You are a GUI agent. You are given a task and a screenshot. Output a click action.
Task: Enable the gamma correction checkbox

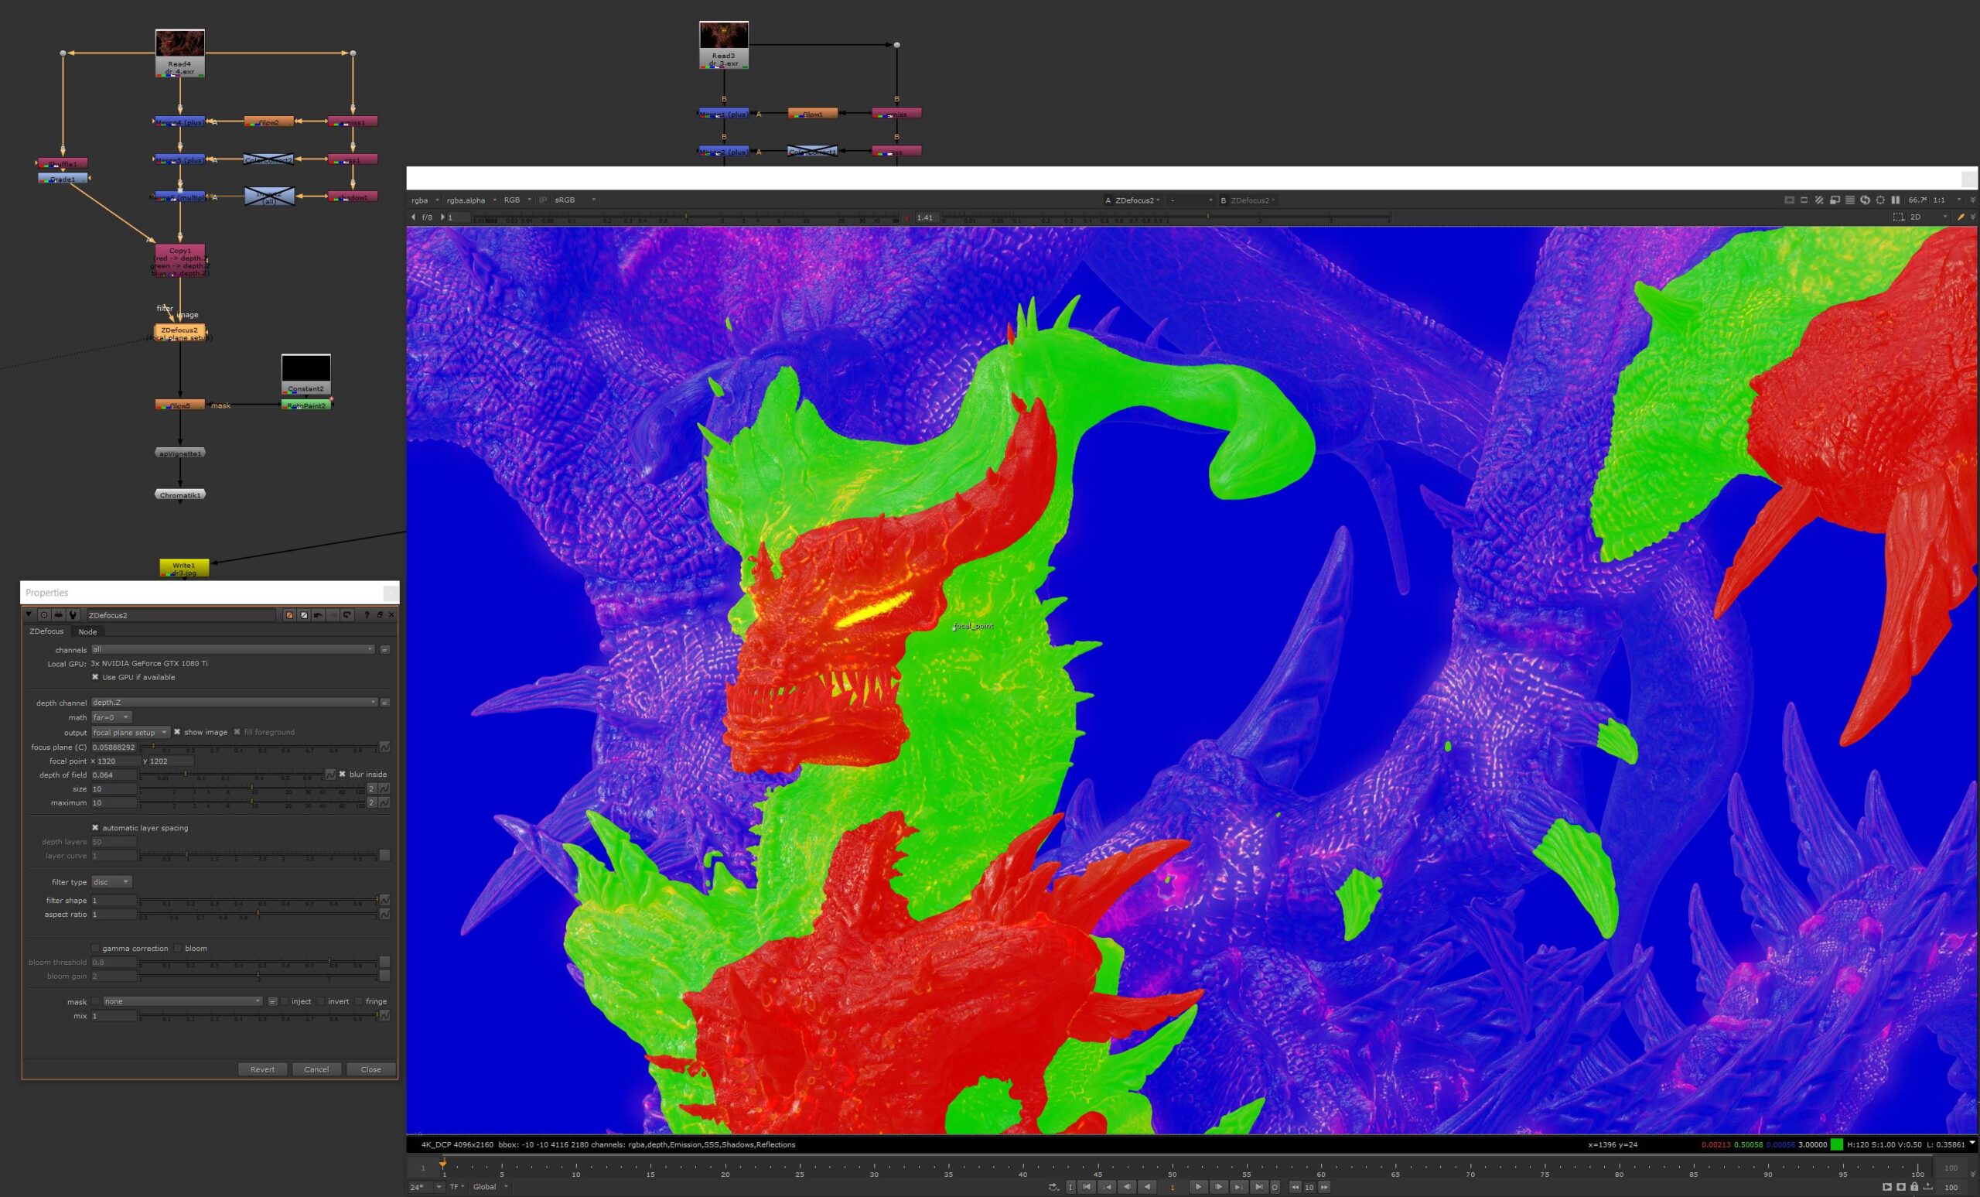[x=95, y=948]
